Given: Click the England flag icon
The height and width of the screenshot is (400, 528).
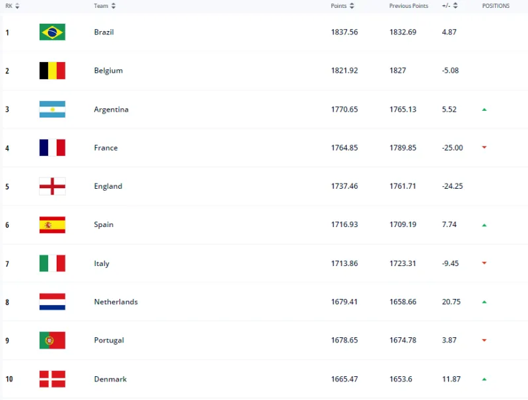Looking at the screenshot, I should [52, 186].
